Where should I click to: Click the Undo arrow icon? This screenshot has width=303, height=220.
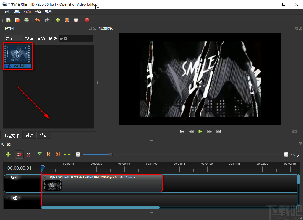click(x=37, y=20)
